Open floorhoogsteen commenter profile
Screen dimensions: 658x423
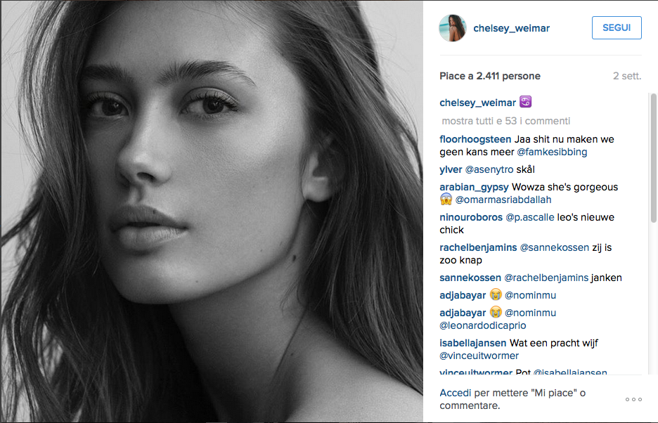pyautogui.click(x=475, y=139)
